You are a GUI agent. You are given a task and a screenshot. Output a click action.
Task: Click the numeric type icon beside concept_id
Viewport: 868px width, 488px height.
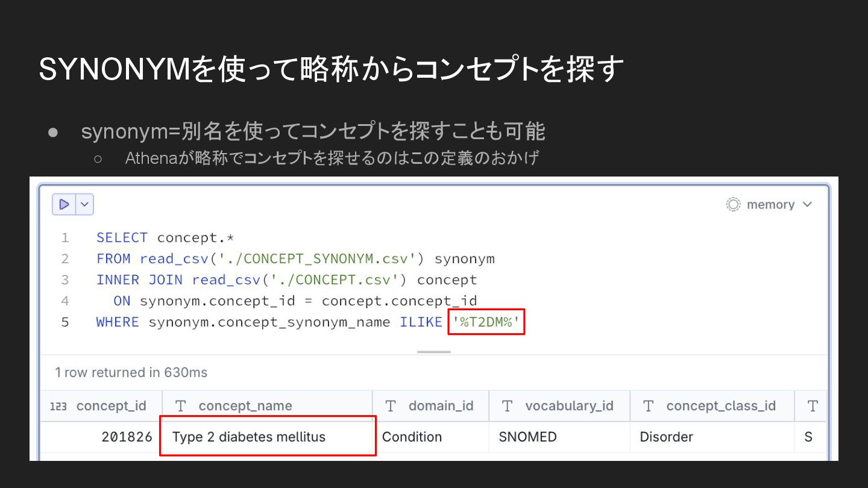tap(58, 407)
